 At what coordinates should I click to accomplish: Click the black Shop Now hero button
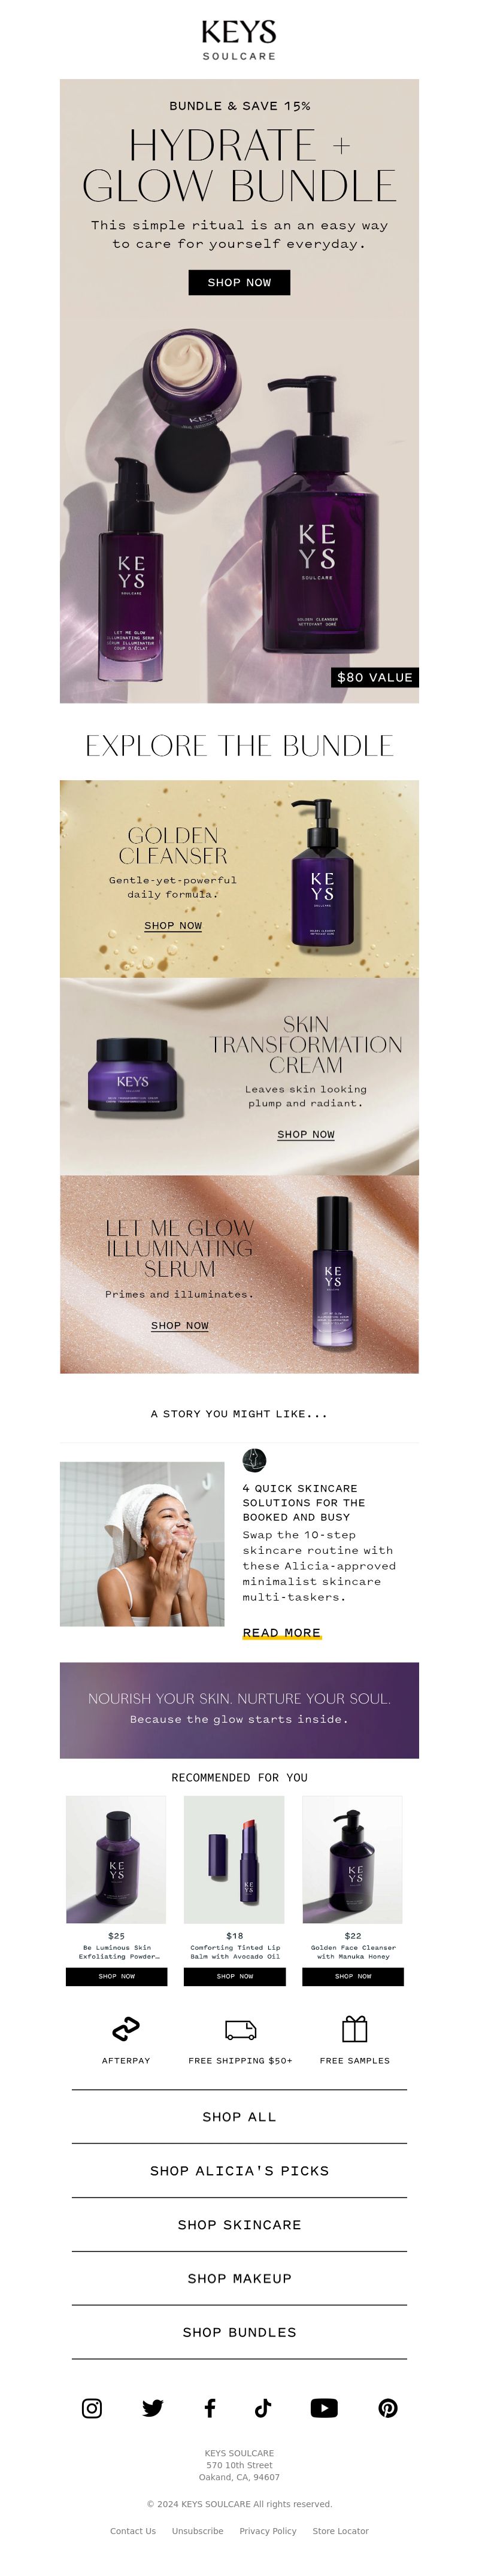(239, 282)
